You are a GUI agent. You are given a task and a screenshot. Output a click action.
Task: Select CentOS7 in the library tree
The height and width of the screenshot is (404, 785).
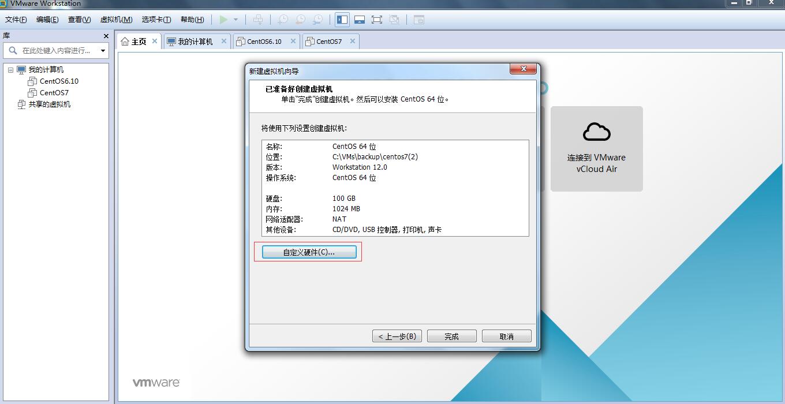coord(54,93)
